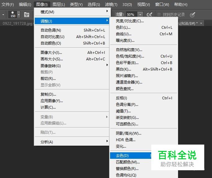The width and height of the screenshot is (212, 178).
Task: Open the 图层(L) menu
Action: tap(59, 4)
